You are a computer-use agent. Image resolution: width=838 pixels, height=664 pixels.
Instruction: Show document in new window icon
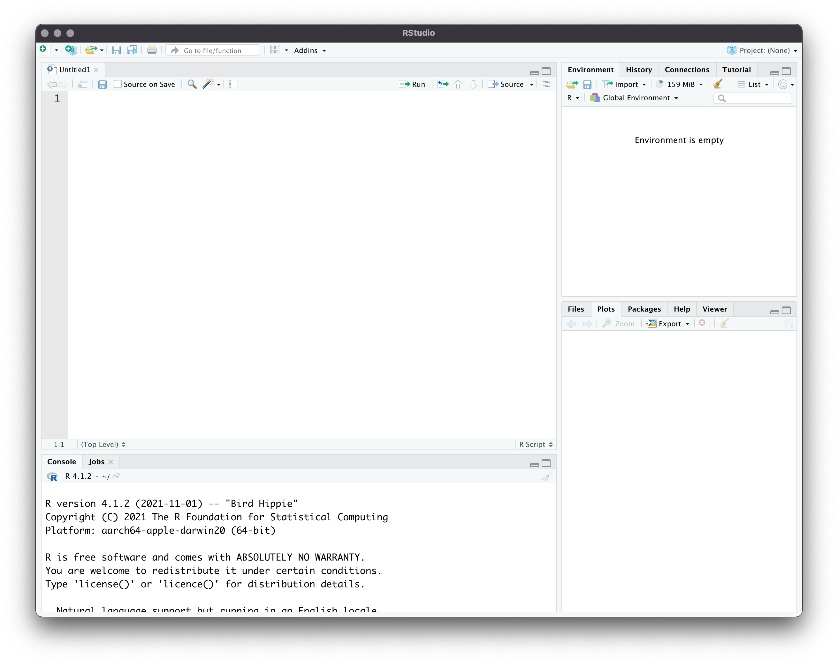tap(82, 84)
